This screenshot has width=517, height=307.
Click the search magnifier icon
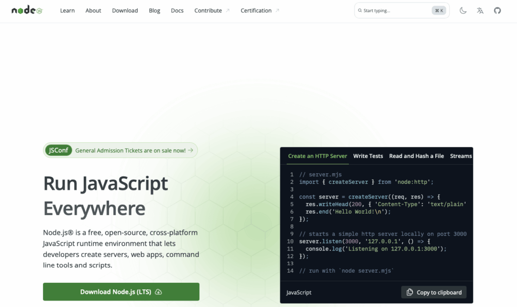click(359, 11)
